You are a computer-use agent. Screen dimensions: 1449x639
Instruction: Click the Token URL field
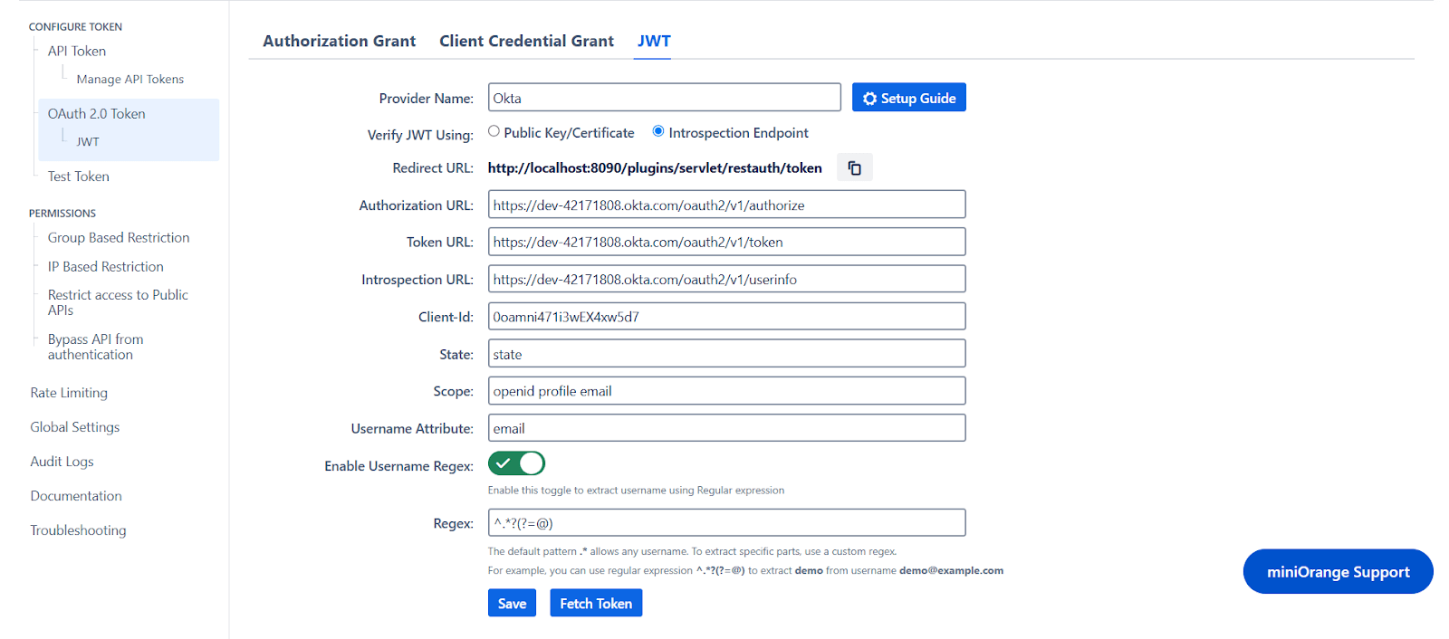(726, 242)
